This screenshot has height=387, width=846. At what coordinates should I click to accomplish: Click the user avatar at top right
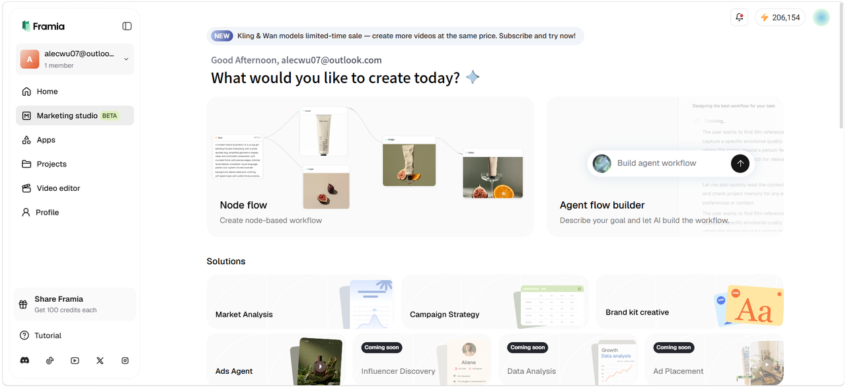(822, 17)
